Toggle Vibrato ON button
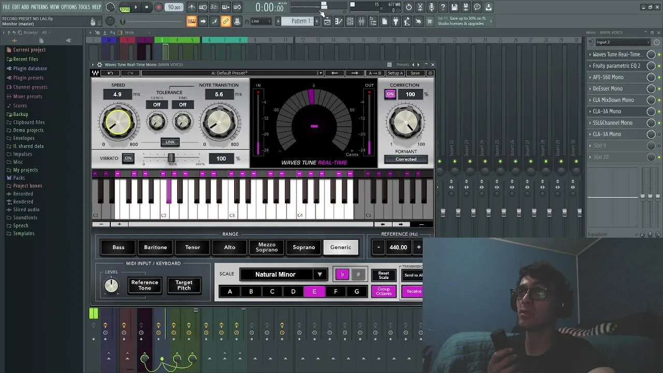The width and height of the screenshot is (663, 373). coord(128,158)
